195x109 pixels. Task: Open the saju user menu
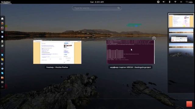tap(189, 2)
